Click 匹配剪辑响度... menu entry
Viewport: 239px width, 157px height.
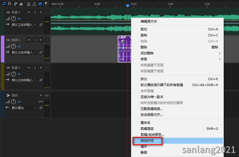click(x=151, y=109)
